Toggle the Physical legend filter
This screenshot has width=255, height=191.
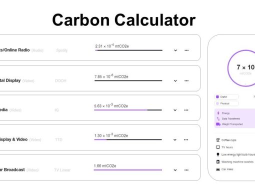(226, 103)
